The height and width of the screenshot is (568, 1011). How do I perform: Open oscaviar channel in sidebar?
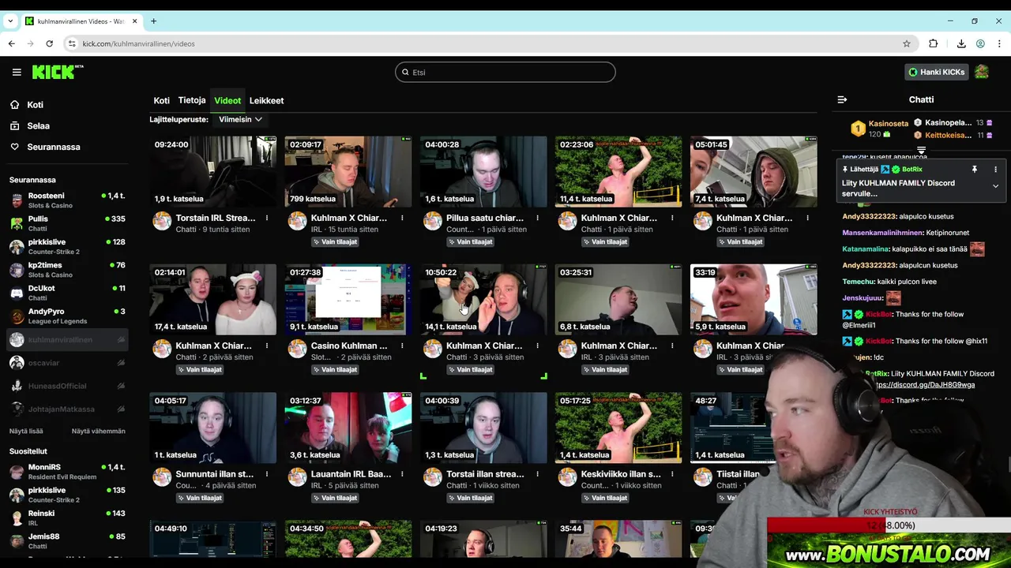[68, 362]
